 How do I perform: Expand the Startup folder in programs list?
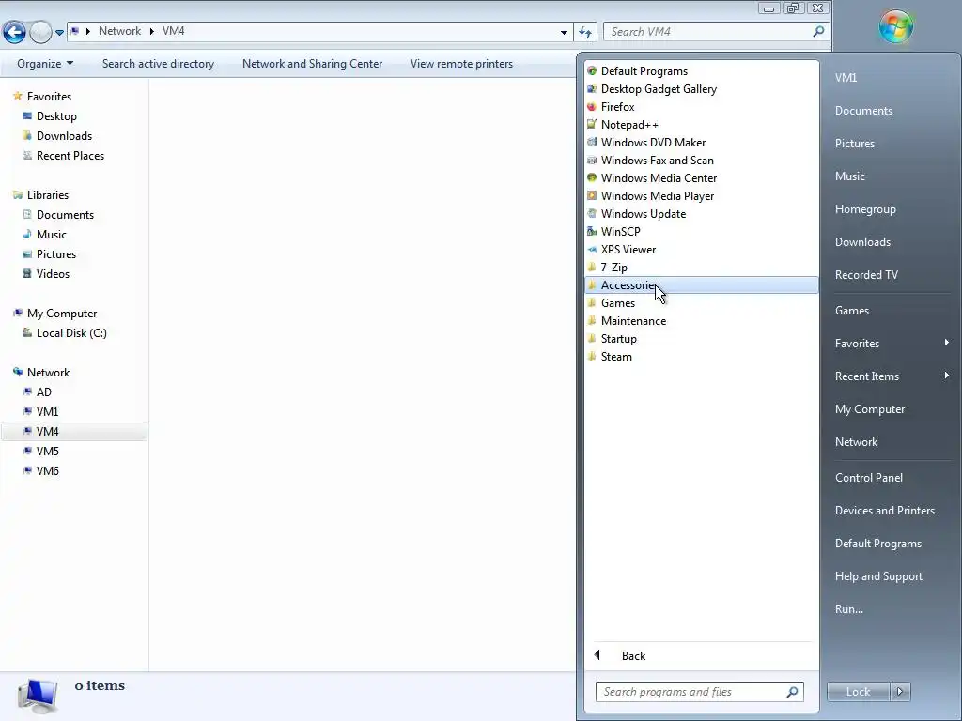tap(701, 338)
